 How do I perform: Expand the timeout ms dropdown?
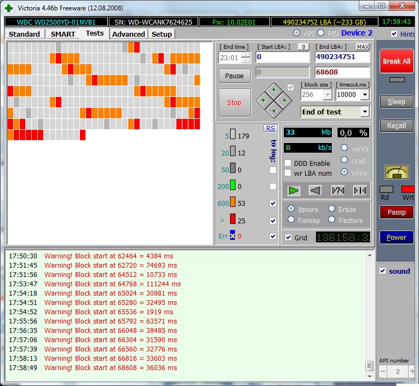[365, 95]
